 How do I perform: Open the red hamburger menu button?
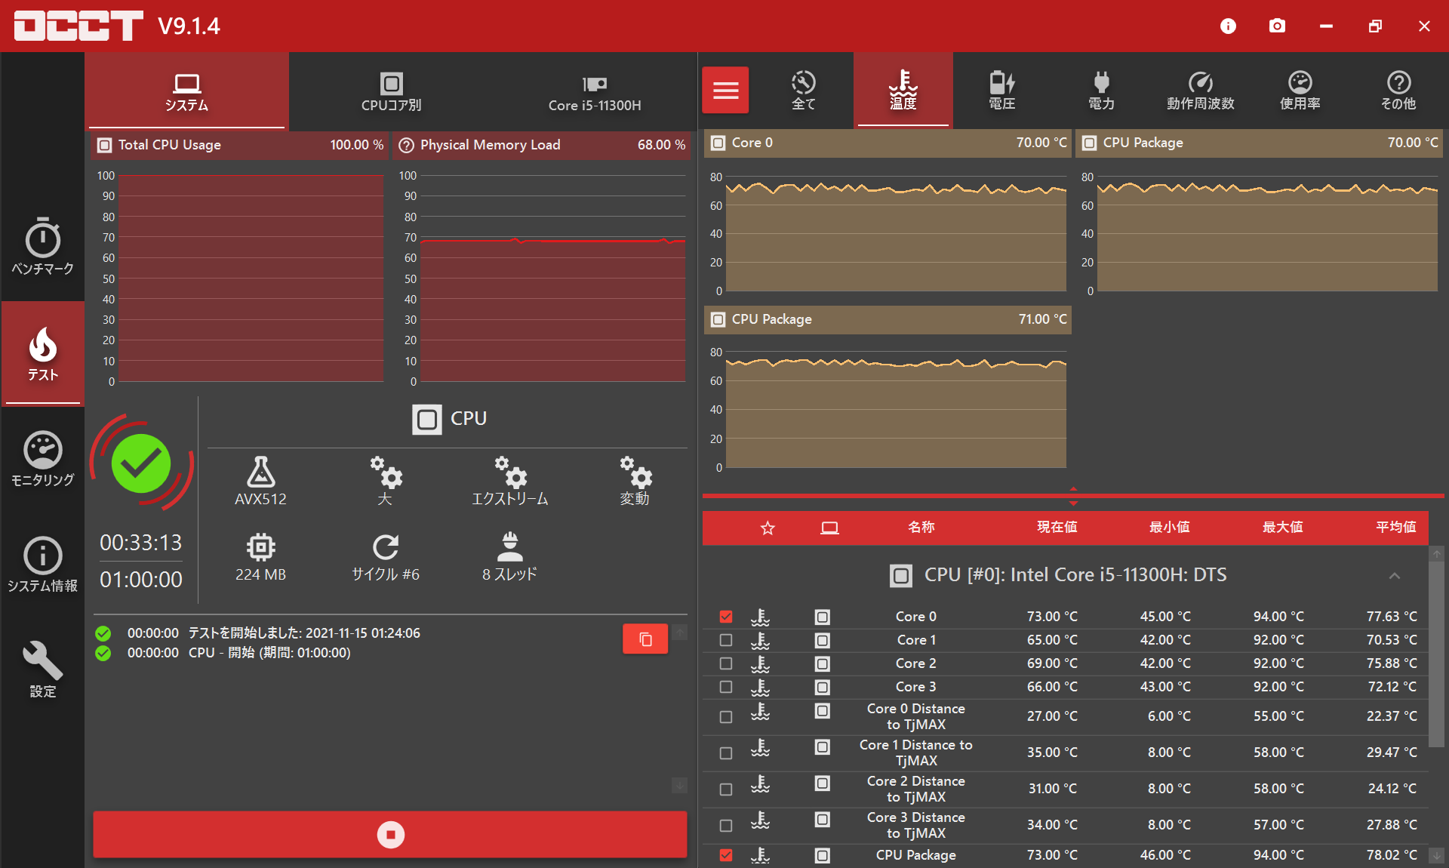coord(725,90)
